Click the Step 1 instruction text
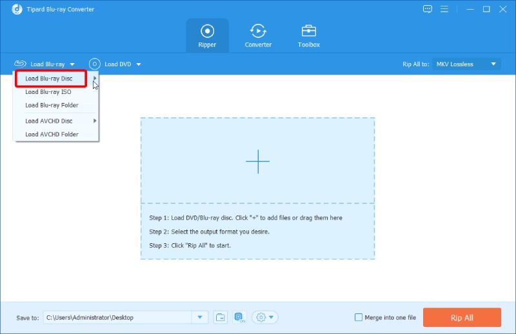Viewport: 516px width, 334px height. tap(246, 218)
